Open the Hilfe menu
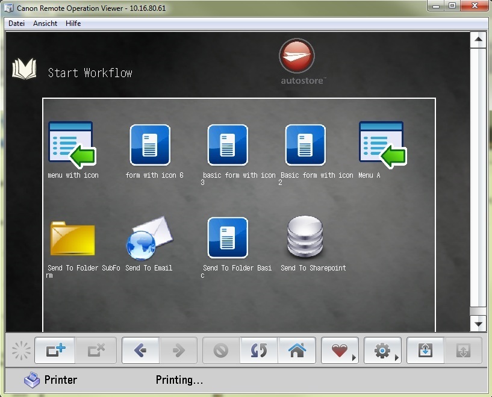This screenshot has width=492, height=397. pos(73,23)
